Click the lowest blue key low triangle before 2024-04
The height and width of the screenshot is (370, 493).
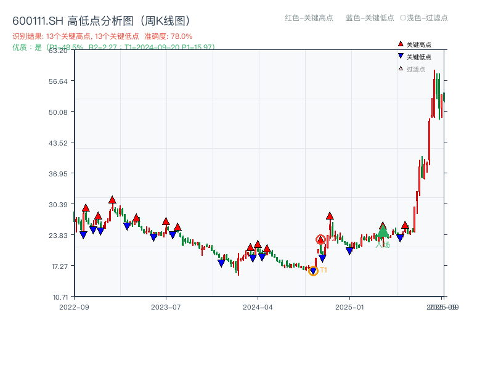pos(221,263)
